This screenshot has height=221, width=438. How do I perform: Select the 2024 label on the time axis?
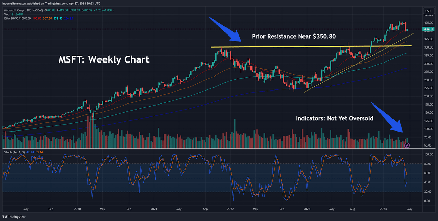click(383, 209)
